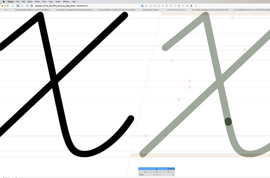Open the File menu
Image resolution: width=270 pixels, height=178 pixels.
pos(18,2)
